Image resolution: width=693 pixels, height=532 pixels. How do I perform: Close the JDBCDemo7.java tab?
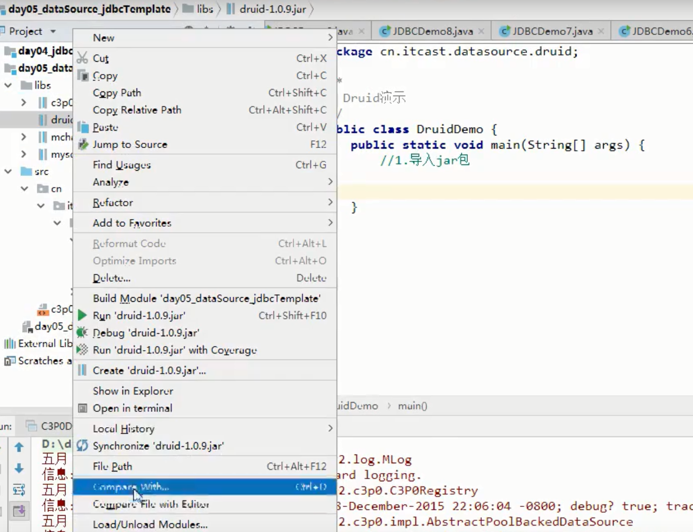tap(601, 31)
